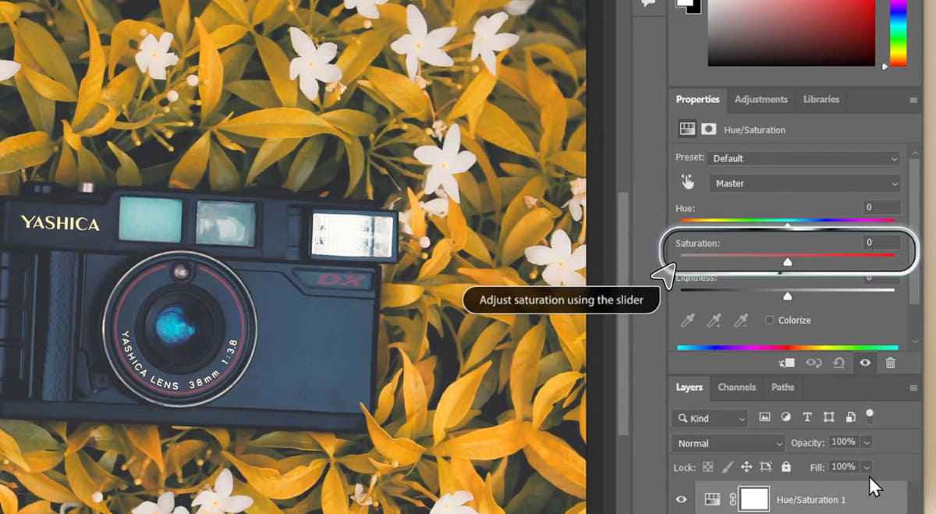Screen dimensions: 936x514
Task: Reset adjustment to defaults icon
Action: [x=838, y=363]
